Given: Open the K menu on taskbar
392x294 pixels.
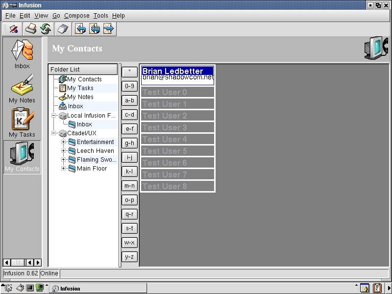Looking at the screenshot, I should (x=7, y=288).
